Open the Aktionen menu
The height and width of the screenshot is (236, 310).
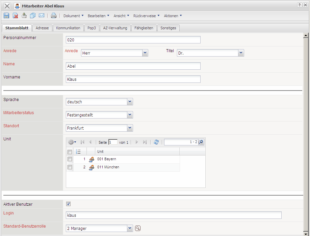tap(173, 16)
